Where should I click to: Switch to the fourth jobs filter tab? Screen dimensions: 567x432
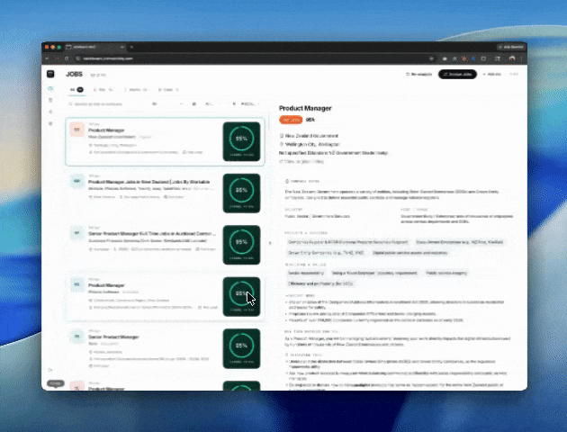tap(168, 90)
